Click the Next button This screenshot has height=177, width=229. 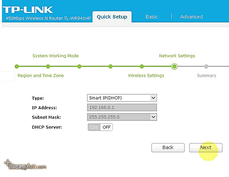point(206,148)
